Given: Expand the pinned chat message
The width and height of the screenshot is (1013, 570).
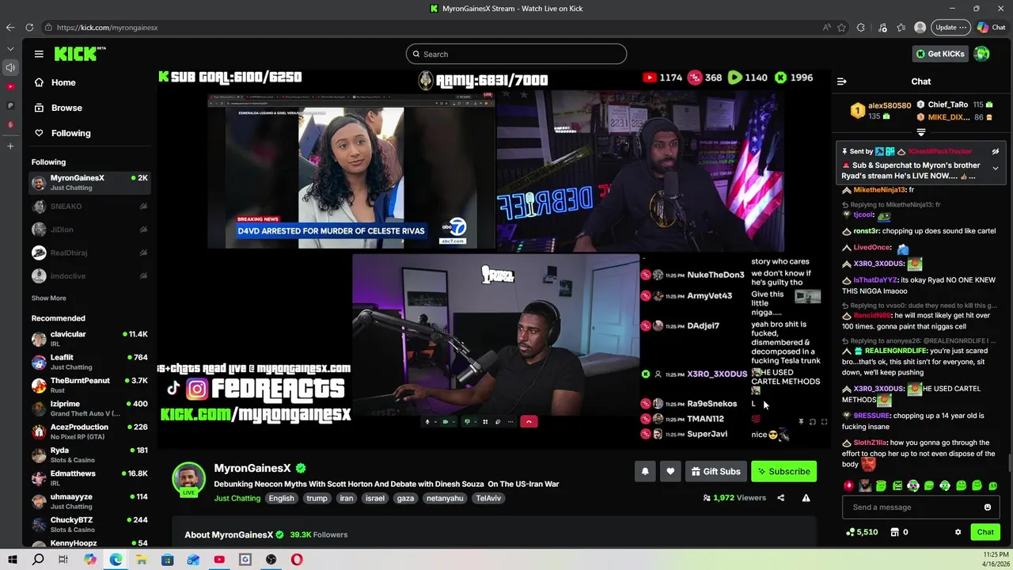Looking at the screenshot, I should point(996,168).
